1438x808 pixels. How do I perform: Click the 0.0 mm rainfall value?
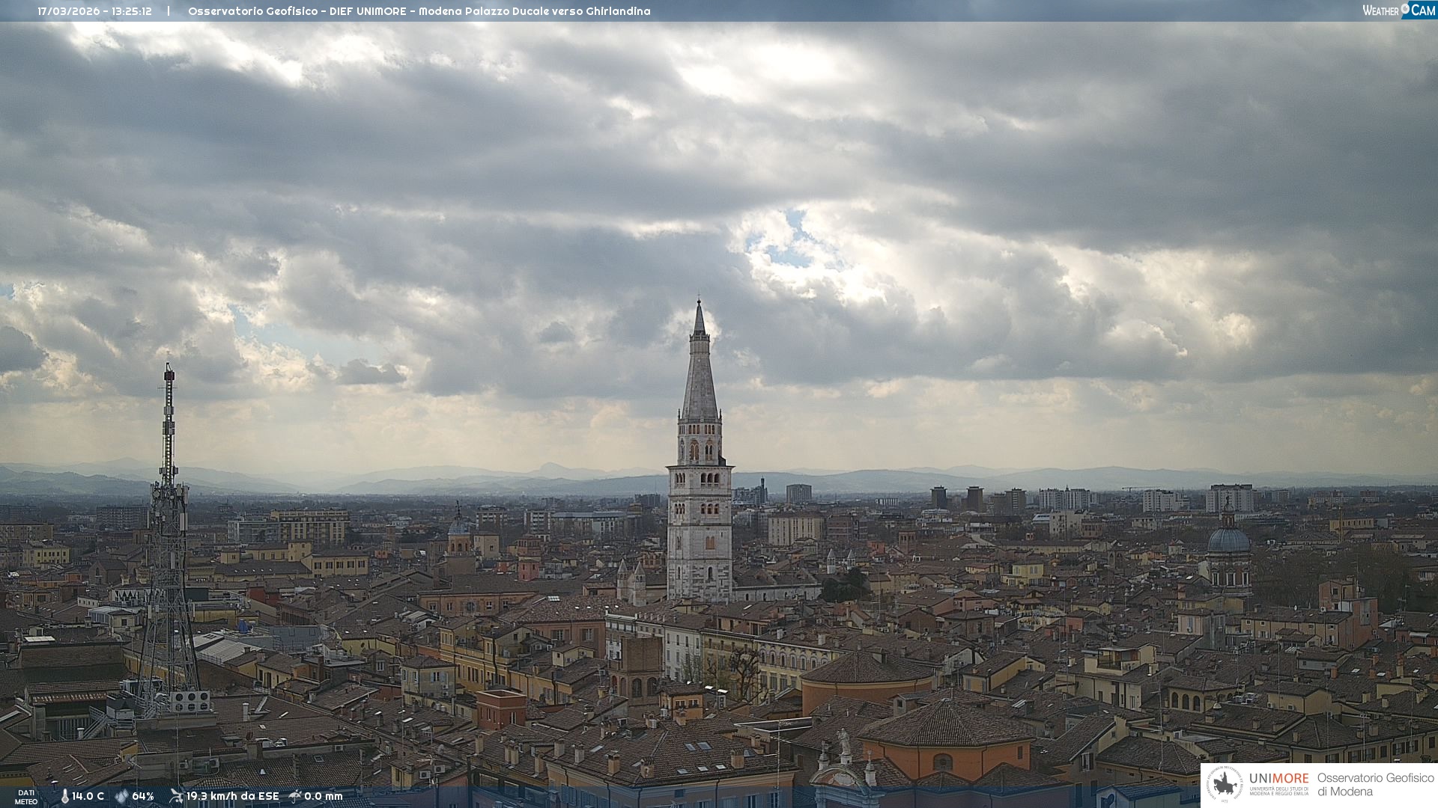[324, 796]
